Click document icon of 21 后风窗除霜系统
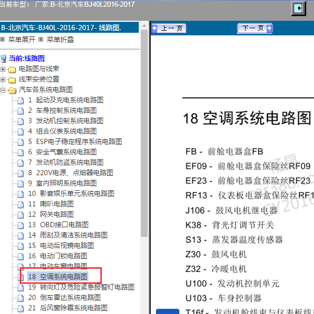 [x=20, y=309]
